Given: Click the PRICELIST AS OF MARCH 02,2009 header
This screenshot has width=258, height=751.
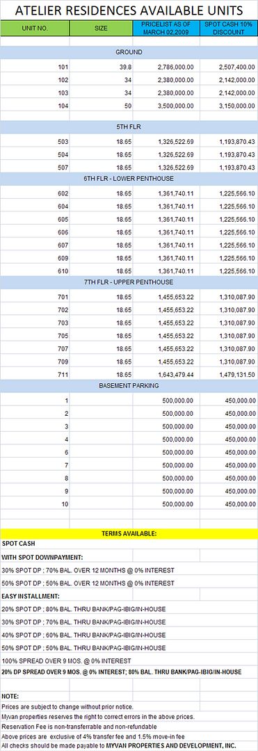Looking at the screenshot, I should click(x=166, y=29).
